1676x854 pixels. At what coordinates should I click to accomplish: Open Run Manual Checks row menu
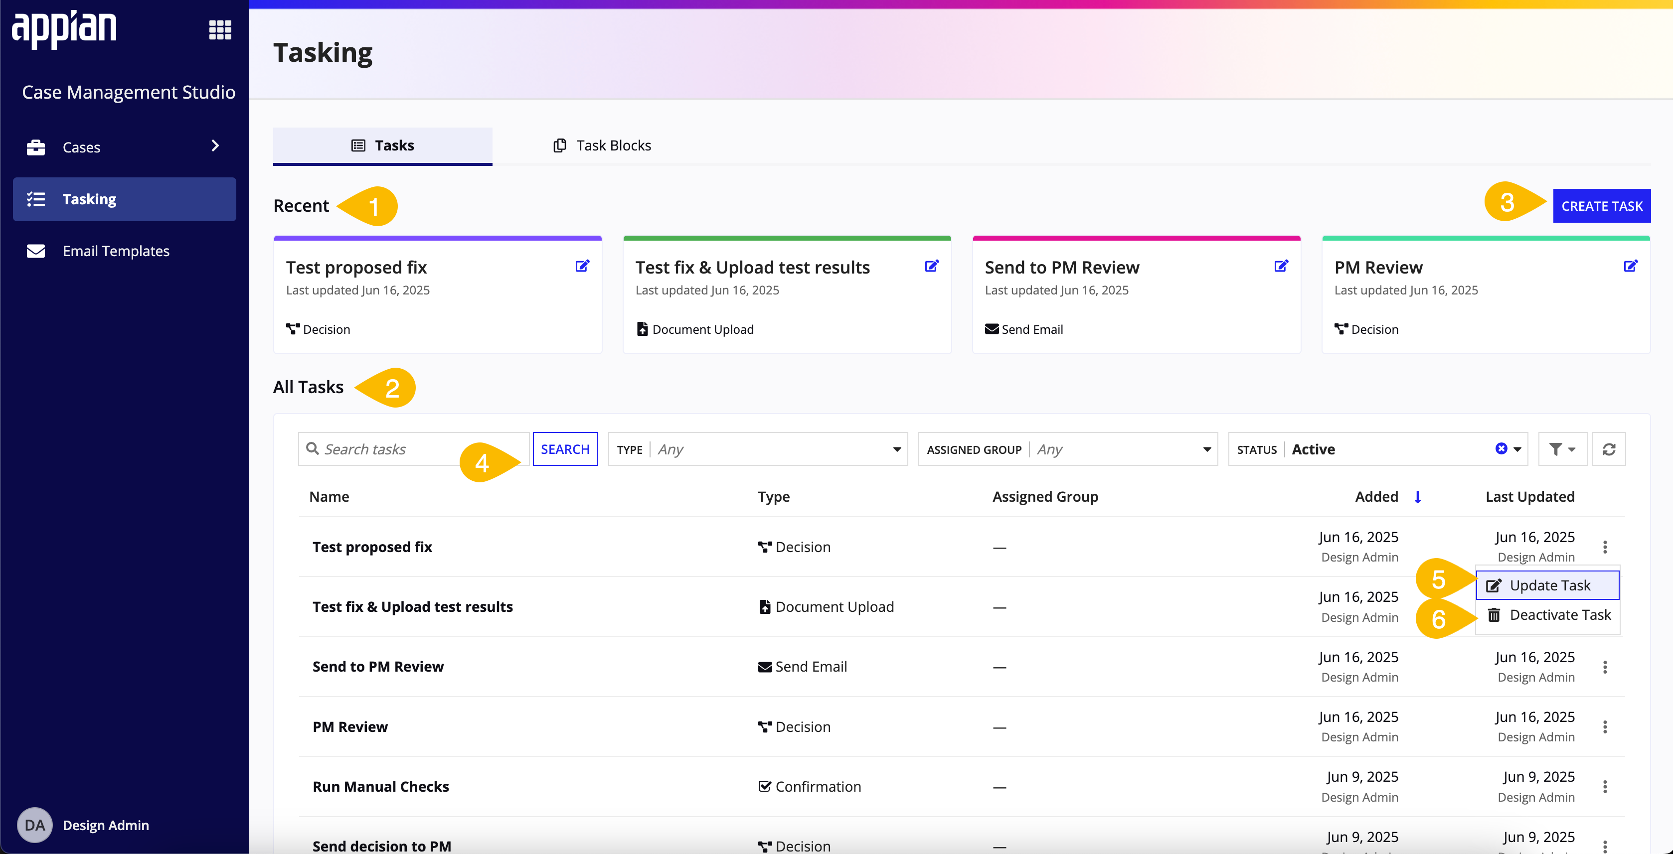(x=1605, y=786)
